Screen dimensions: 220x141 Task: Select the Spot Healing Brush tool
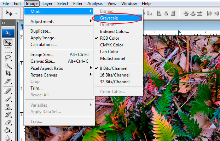[x=8, y=91]
